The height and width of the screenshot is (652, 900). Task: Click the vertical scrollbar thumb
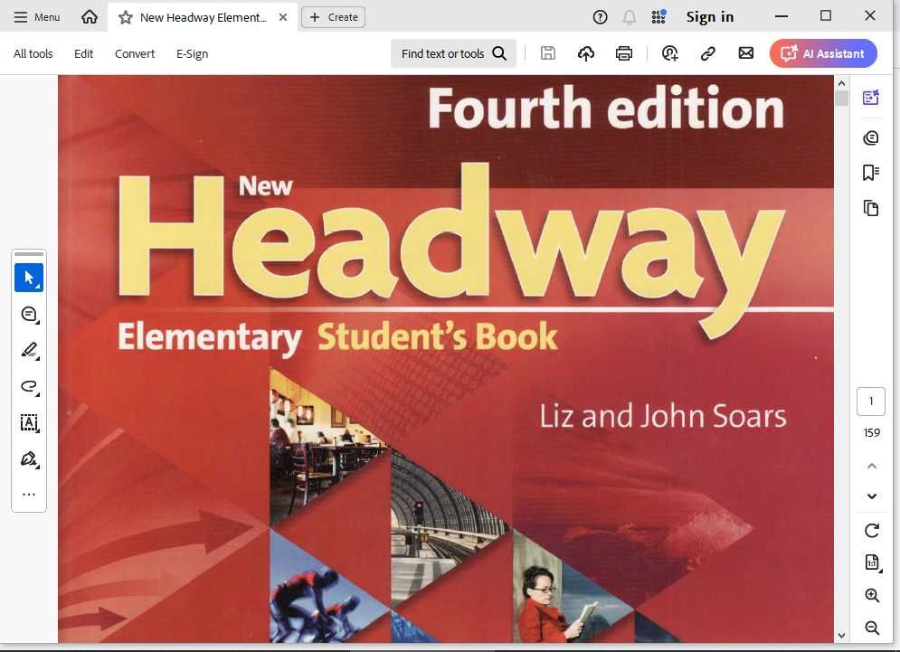841,99
